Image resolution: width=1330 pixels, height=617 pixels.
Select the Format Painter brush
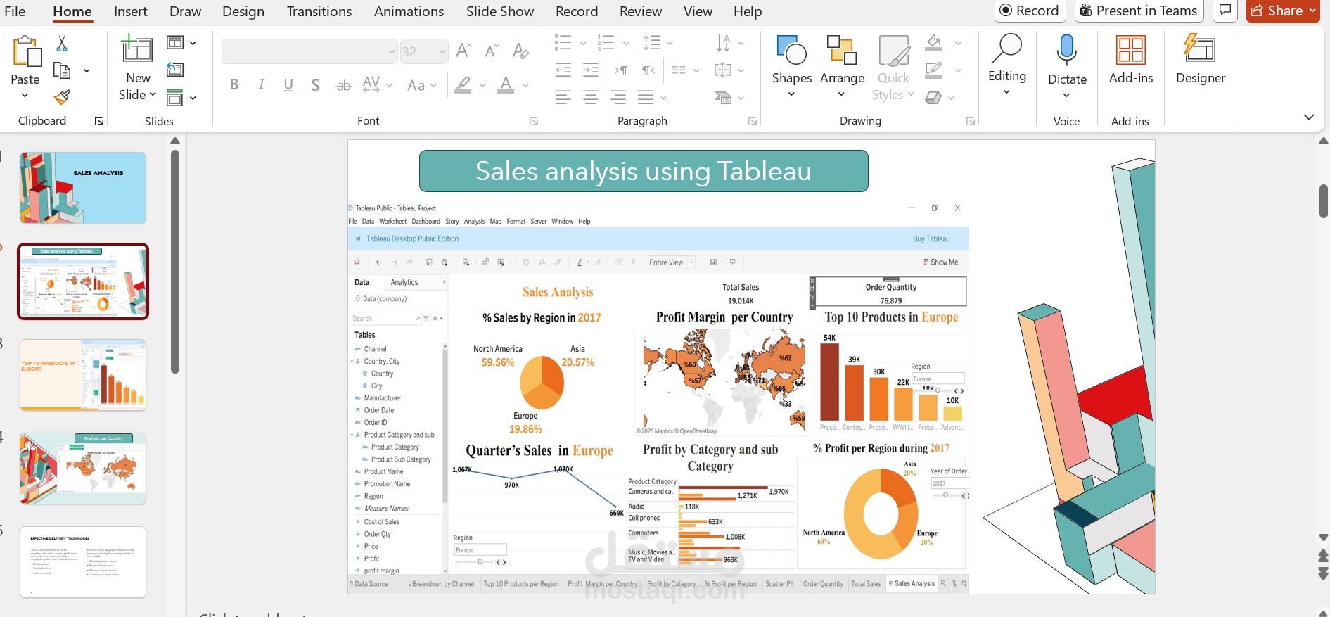tap(62, 96)
